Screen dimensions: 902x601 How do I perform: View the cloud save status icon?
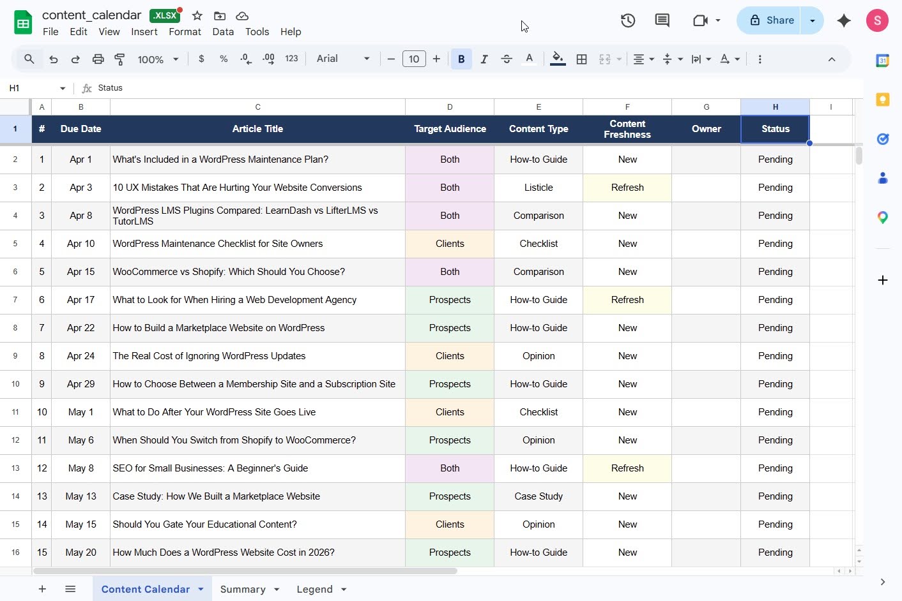[242, 16]
